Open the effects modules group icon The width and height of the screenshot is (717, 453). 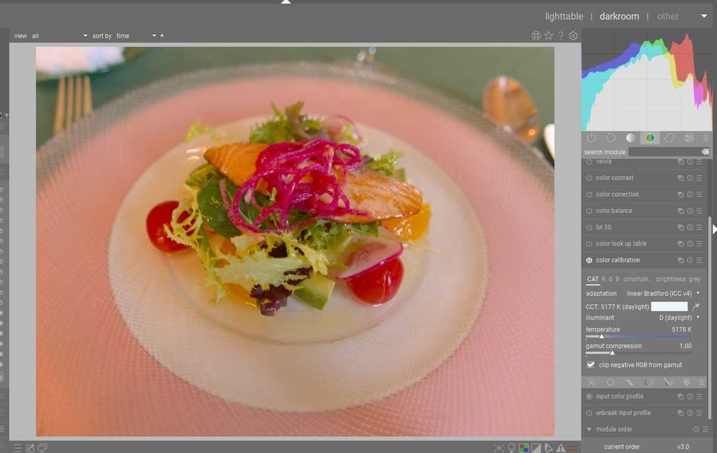[x=689, y=137]
